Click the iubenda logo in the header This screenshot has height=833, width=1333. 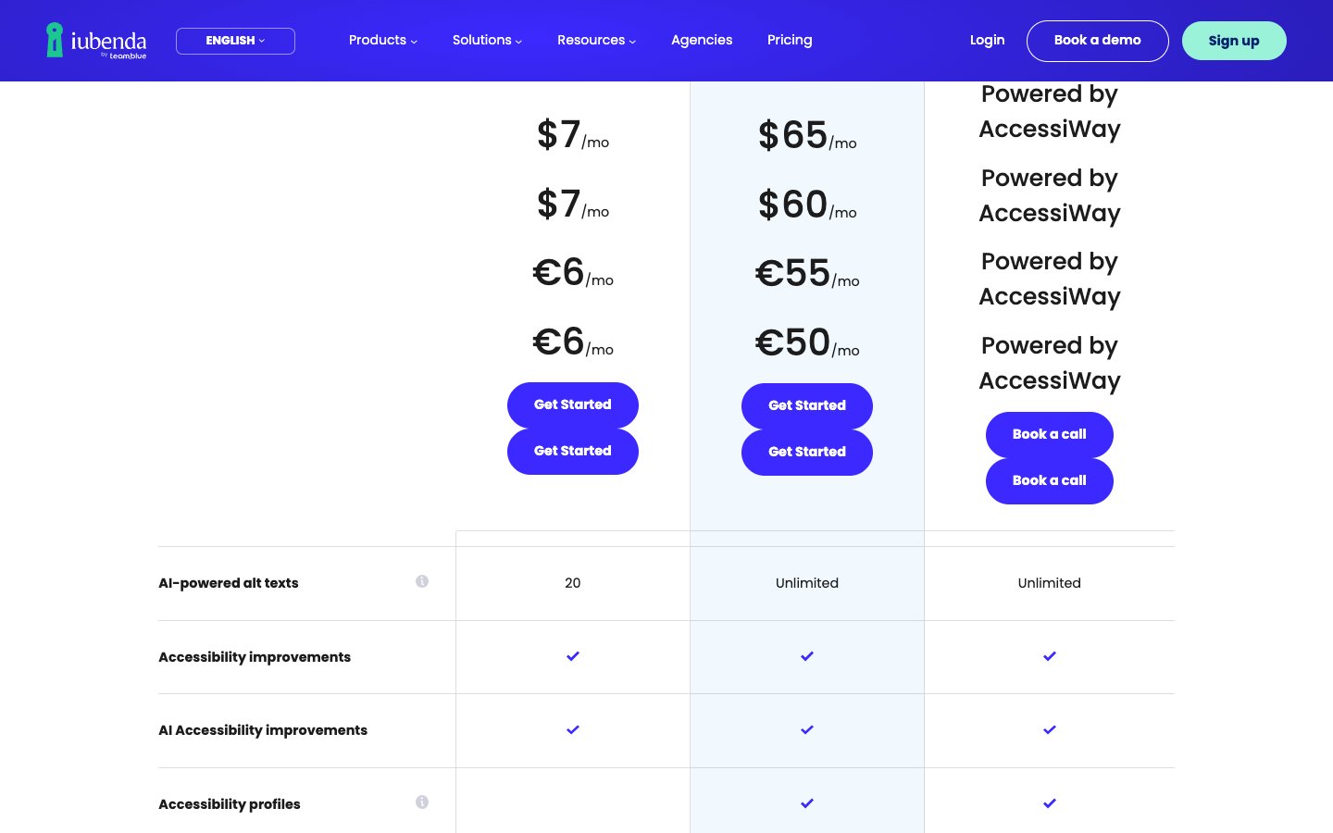pyautogui.click(x=96, y=41)
